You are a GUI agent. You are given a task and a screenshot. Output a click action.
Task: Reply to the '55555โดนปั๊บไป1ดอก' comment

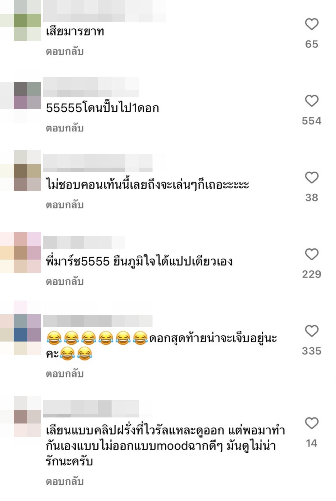click(65, 128)
